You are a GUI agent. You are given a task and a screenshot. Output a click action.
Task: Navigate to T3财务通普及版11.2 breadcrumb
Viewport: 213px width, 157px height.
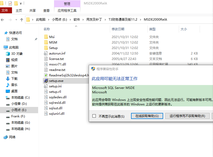tap(123, 20)
